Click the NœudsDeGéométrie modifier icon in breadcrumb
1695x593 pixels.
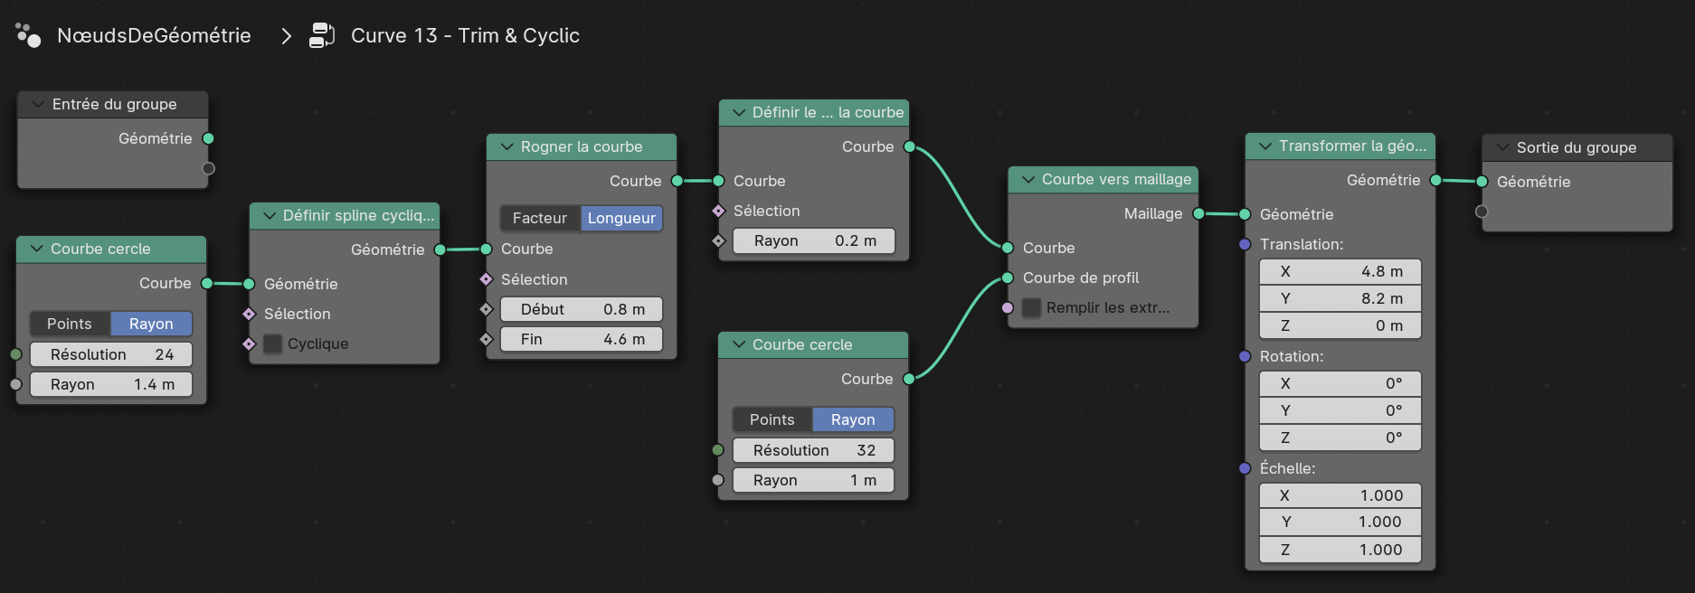click(x=28, y=35)
